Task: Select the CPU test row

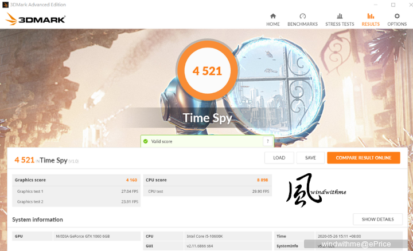Action: (x=208, y=192)
